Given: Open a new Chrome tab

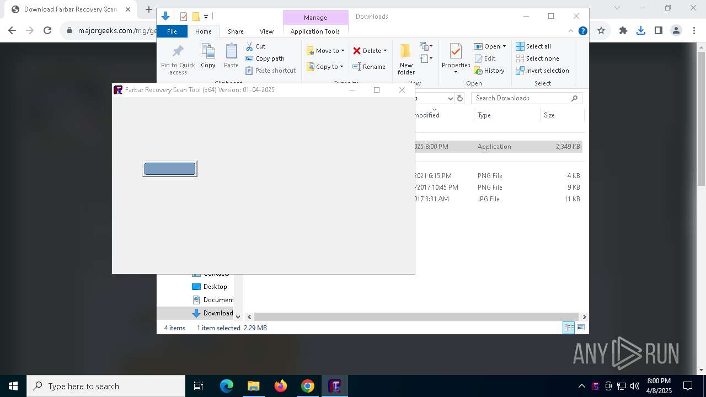Looking at the screenshot, I should click(x=148, y=9).
